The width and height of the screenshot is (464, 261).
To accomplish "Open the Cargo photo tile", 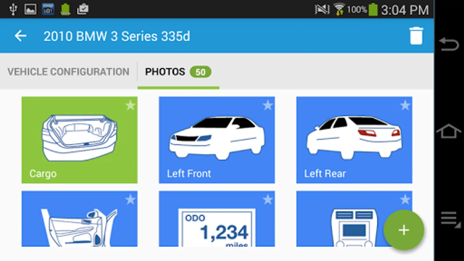I will (79, 140).
